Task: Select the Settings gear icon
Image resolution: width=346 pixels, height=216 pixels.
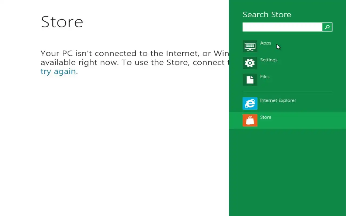Action: click(x=250, y=63)
